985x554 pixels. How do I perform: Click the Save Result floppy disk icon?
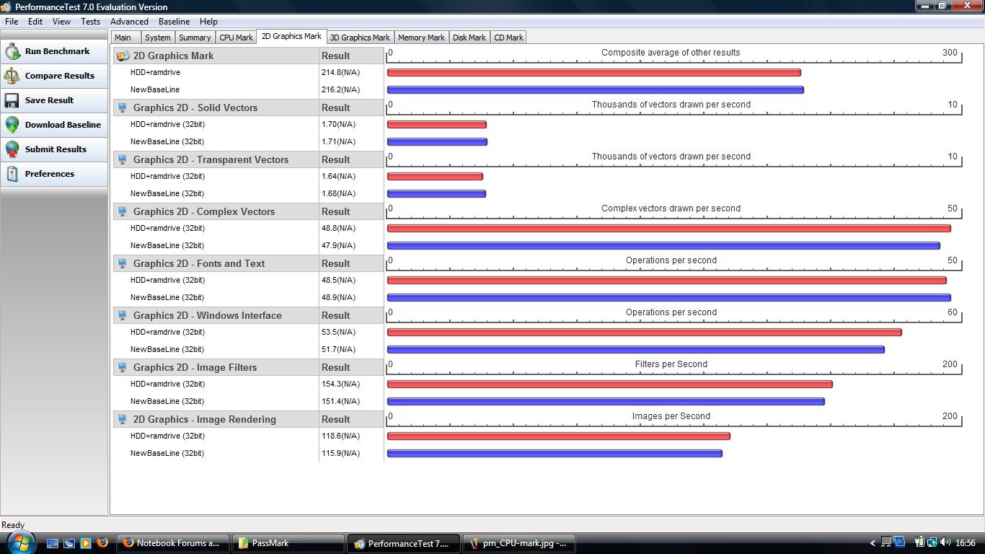(x=12, y=100)
